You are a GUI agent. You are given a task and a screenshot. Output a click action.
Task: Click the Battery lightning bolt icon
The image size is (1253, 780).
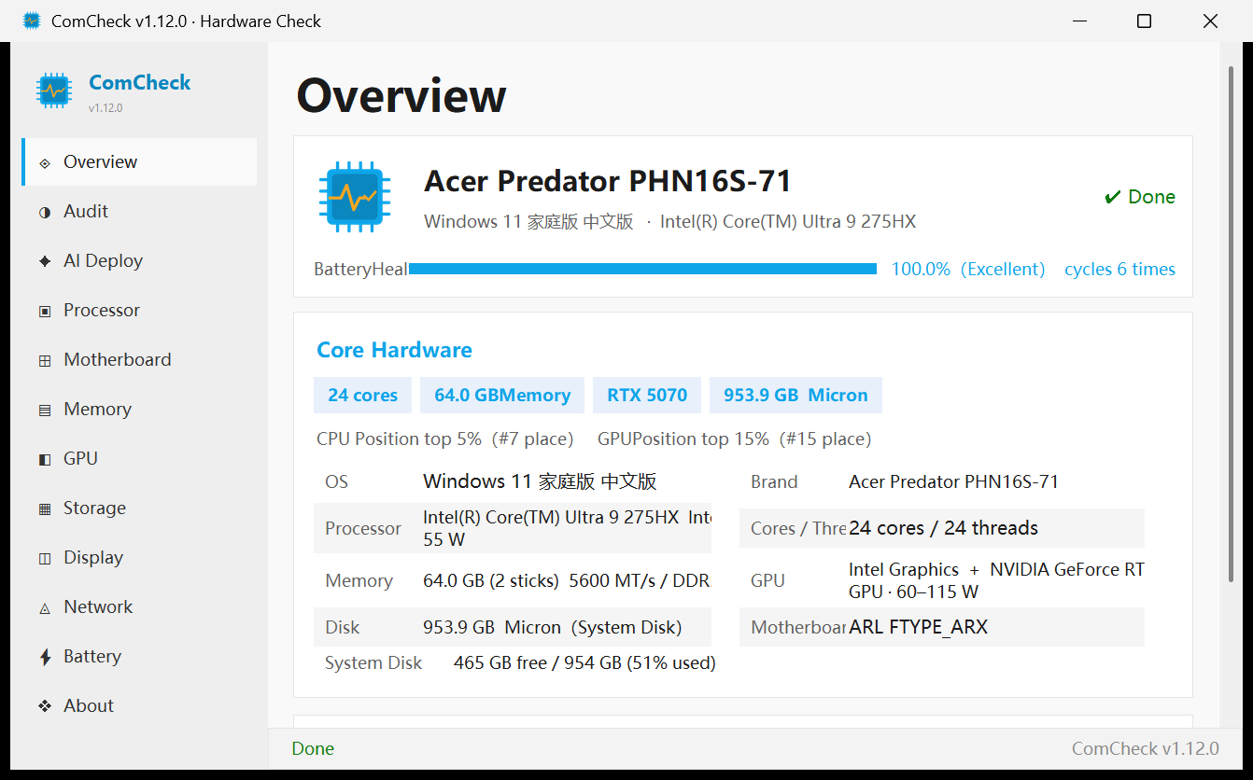[x=45, y=657]
